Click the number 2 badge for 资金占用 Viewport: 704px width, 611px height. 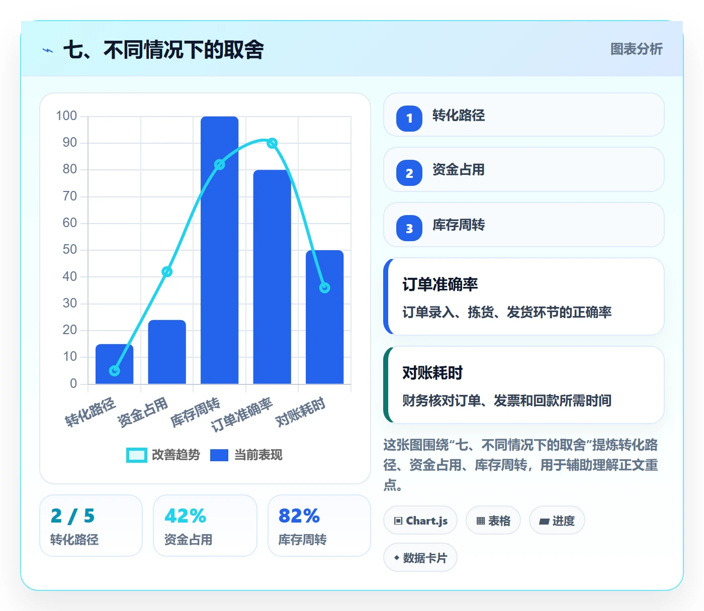(409, 173)
